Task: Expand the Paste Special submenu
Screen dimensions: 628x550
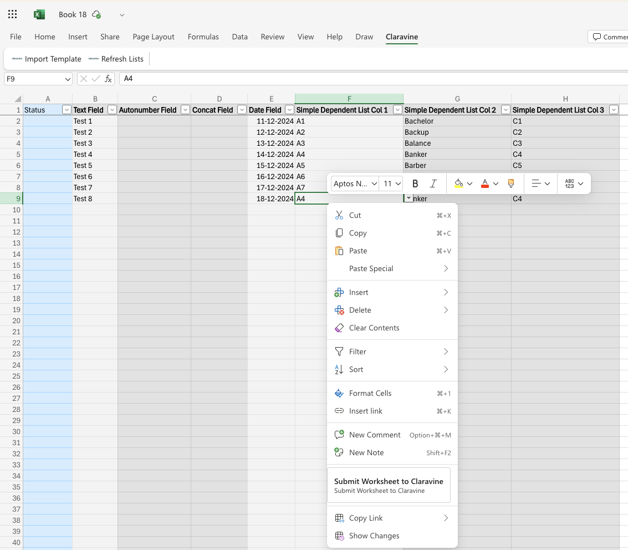Action: 392,268
